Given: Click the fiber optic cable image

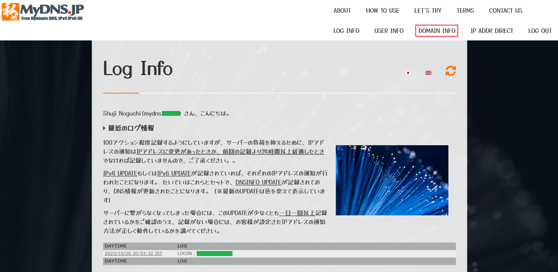Looking at the screenshot, I should pyautogui.click(x=392, y=180).
